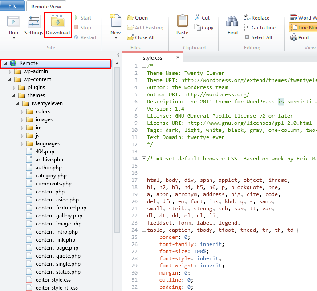
Task: Collapse the file tree pane chevron
Action: click(x=118, y=55)
